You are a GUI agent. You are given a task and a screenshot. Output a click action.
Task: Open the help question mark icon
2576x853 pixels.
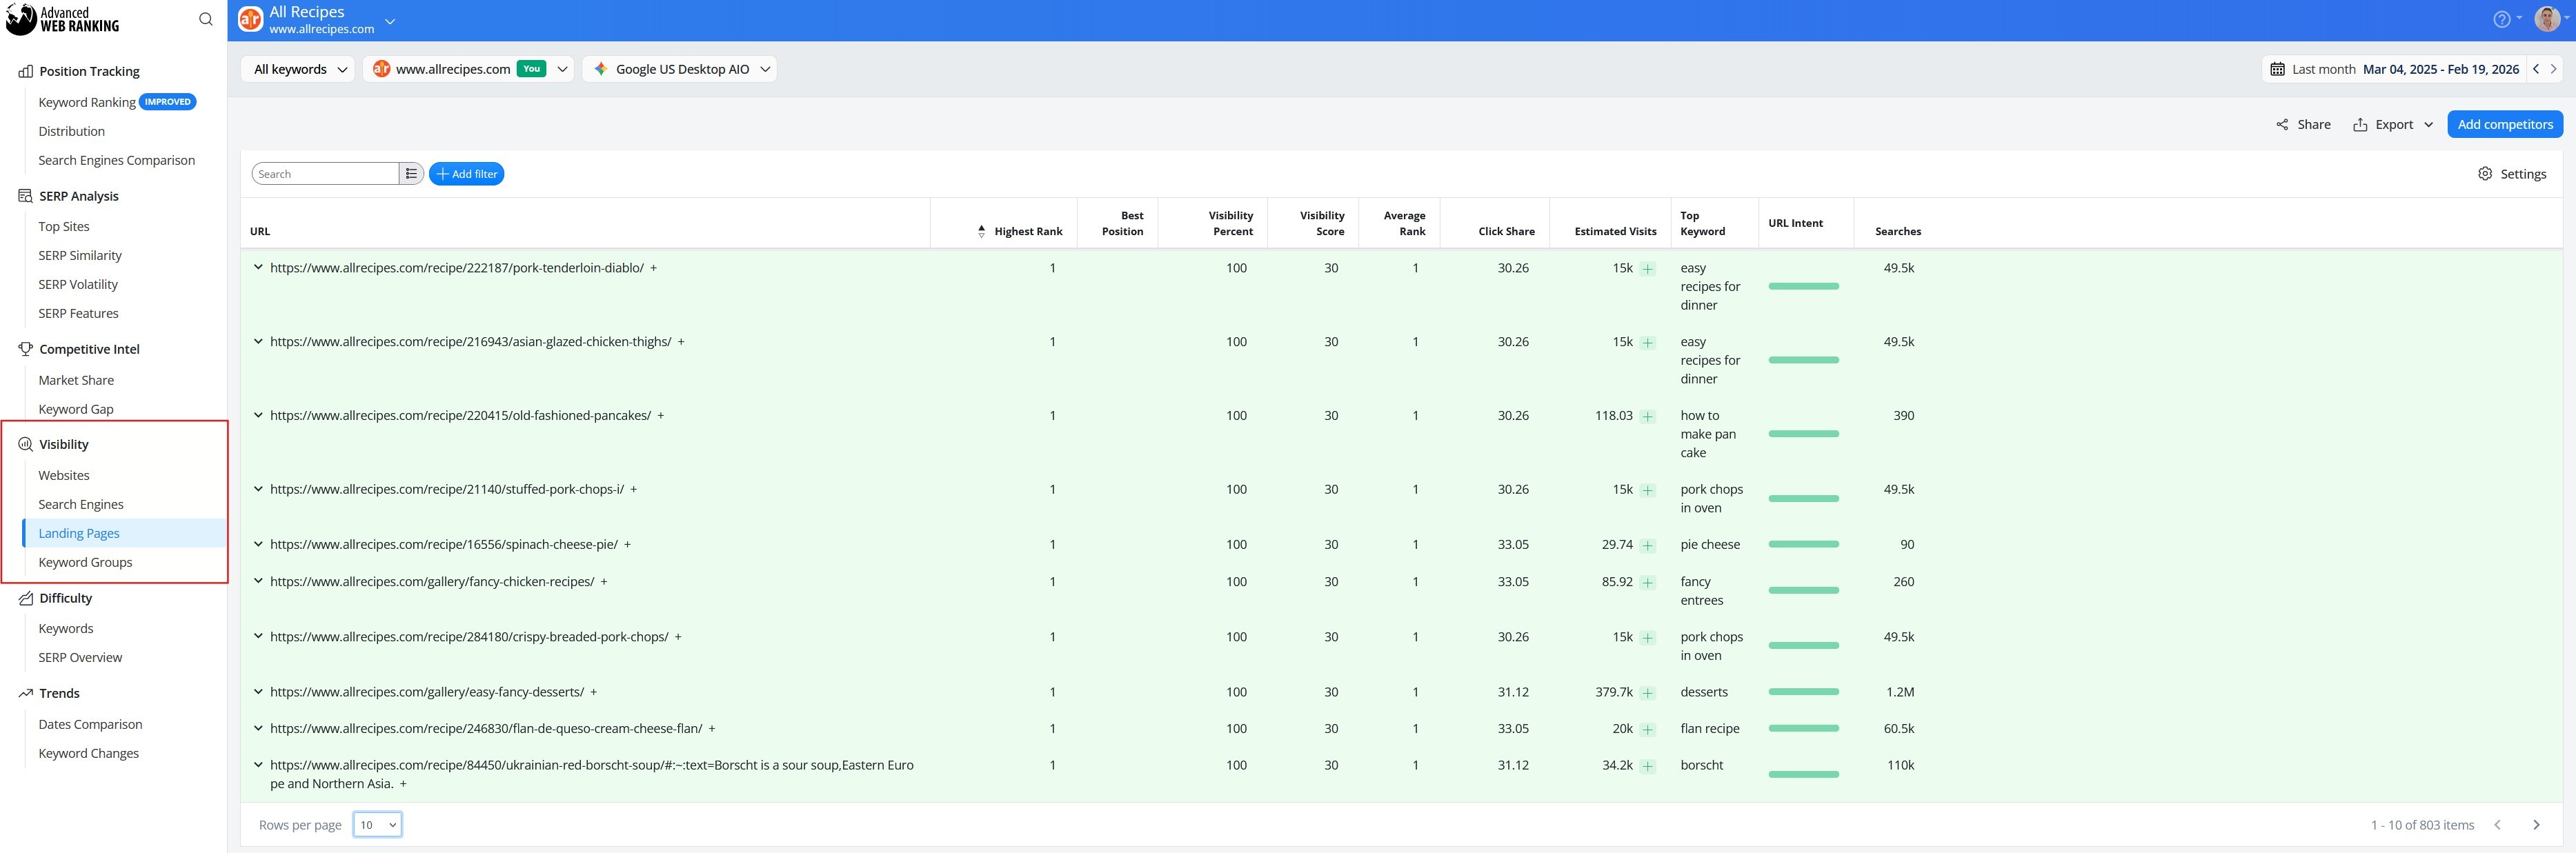(2501, 19)
